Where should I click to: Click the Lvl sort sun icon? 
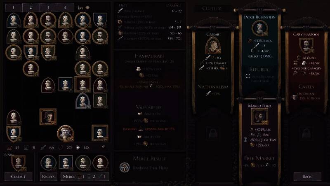pyautogui.click(x=87, y=7)
